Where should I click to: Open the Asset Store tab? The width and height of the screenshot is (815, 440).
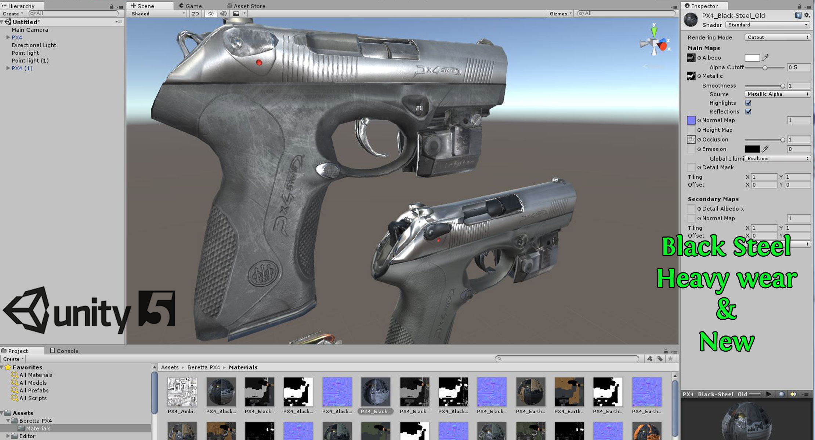click(249, 6)
